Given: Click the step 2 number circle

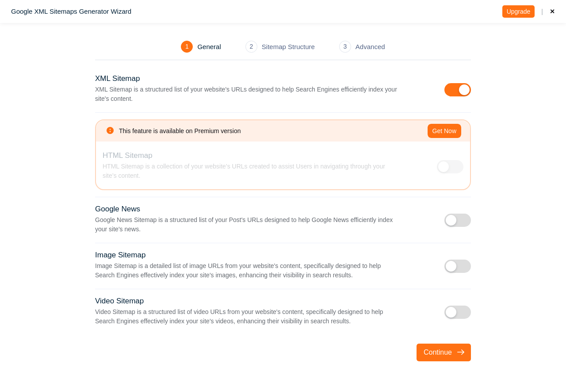Looking at the screenshot, I should click(x=251, y=46).
